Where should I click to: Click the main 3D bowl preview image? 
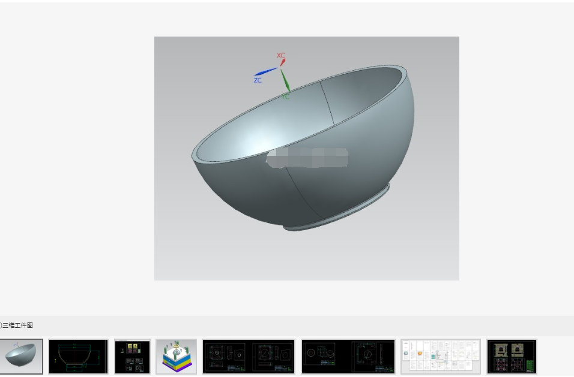(307, 158)
